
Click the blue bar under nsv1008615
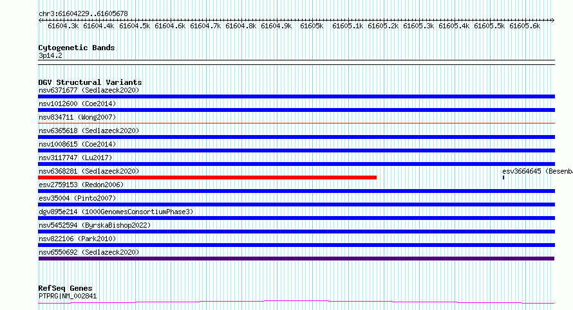point(296,150)
